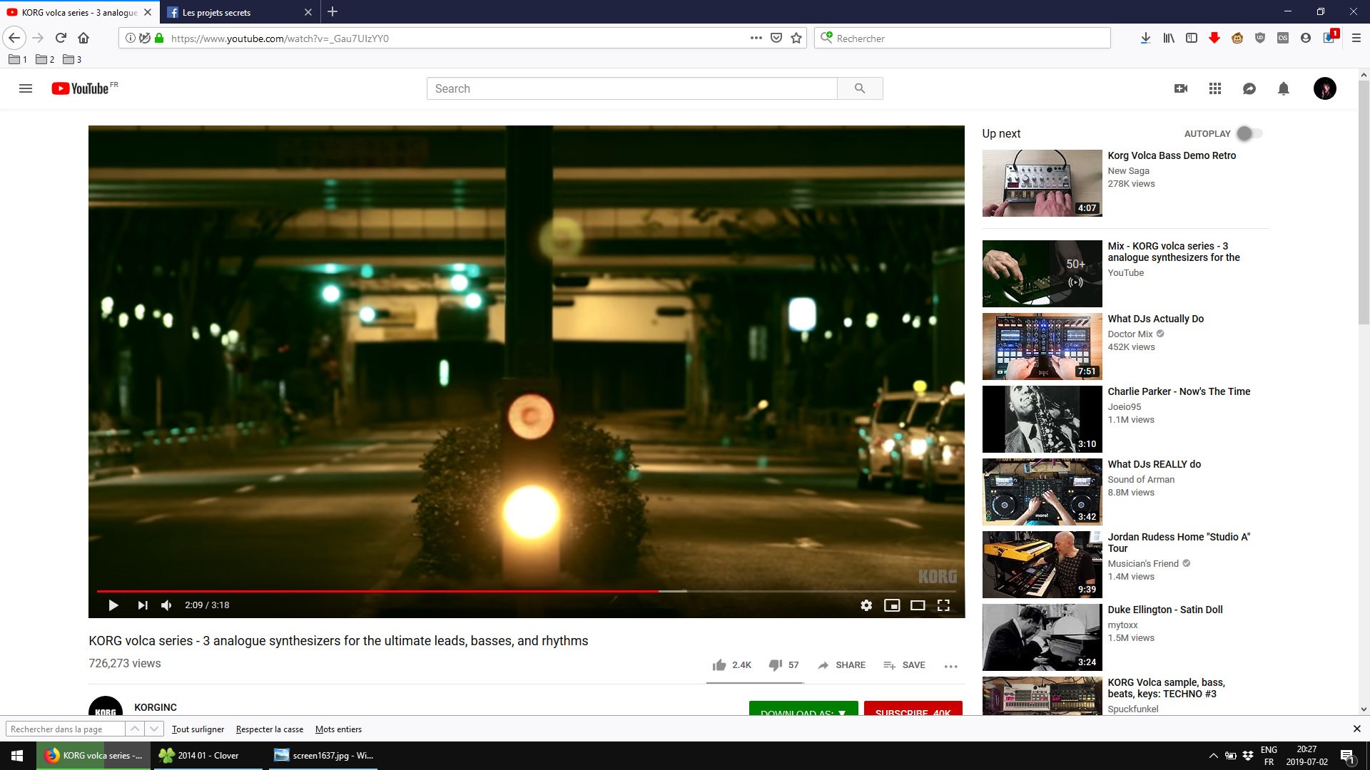Click the video player settings gear

pyautogui.click(x=866, y=605)
